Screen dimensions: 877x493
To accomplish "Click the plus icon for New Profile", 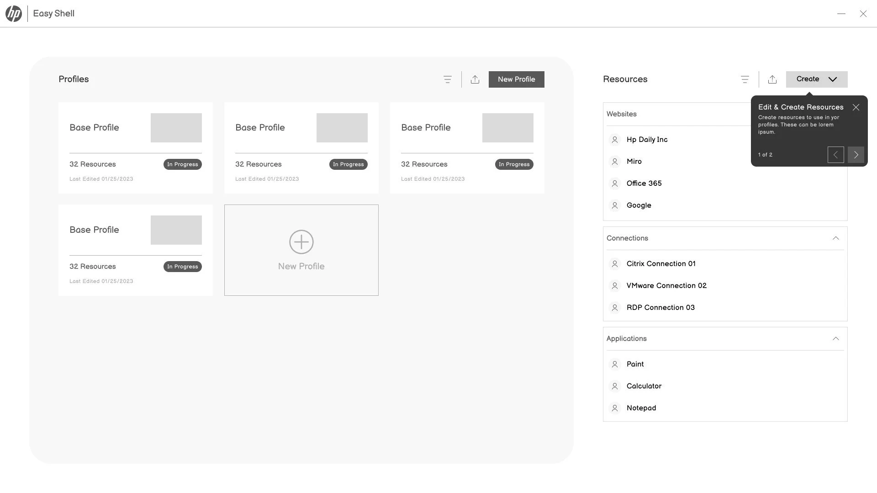I will [301, 242].
